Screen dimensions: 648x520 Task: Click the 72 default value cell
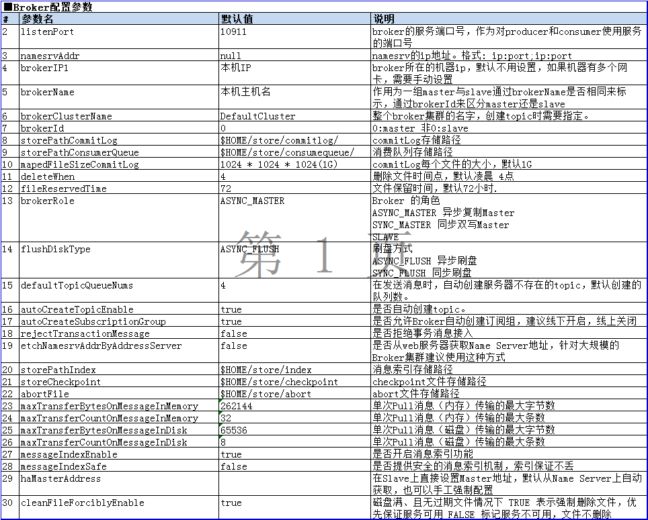(294, 188)
